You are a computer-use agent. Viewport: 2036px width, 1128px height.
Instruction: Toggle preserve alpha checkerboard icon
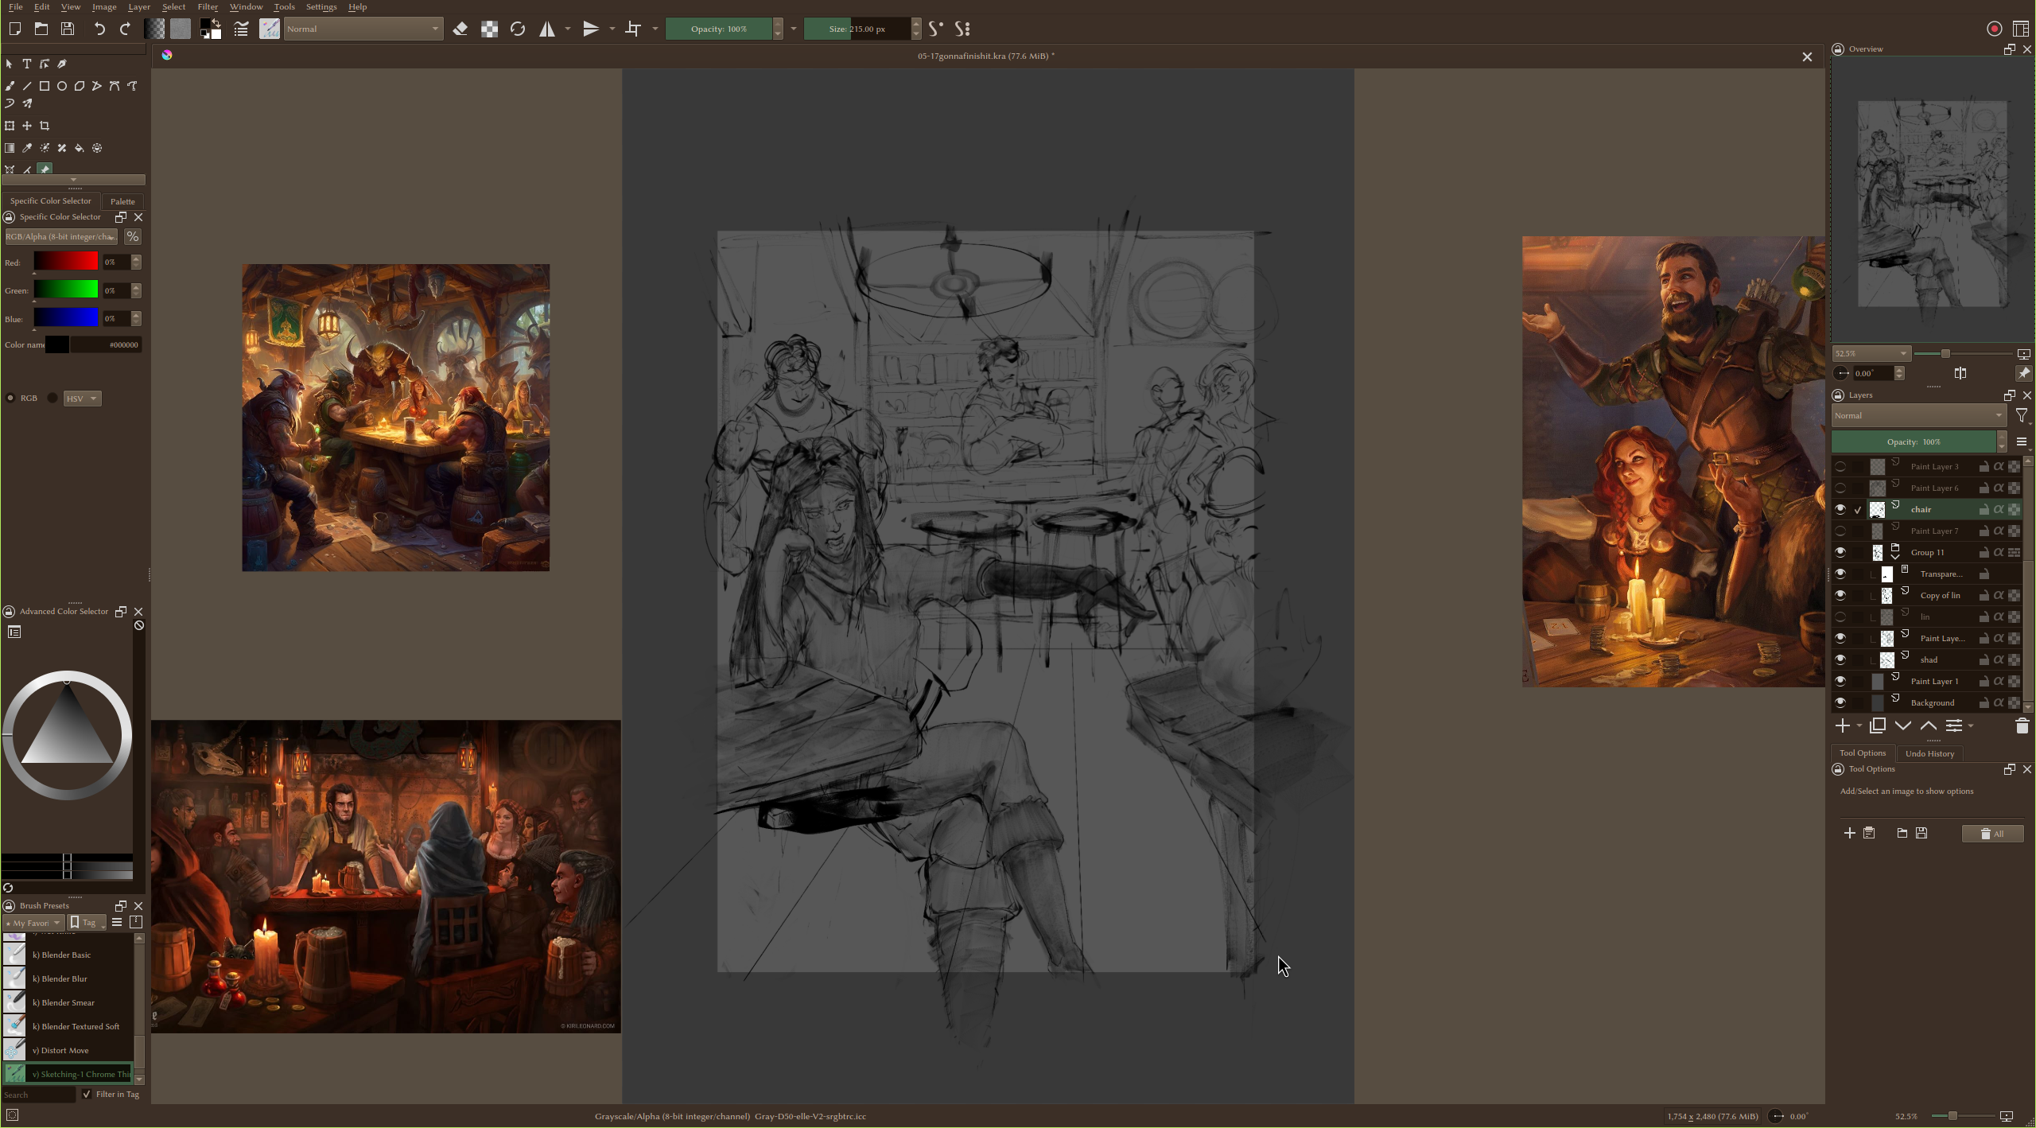click(x=489, y=29)
